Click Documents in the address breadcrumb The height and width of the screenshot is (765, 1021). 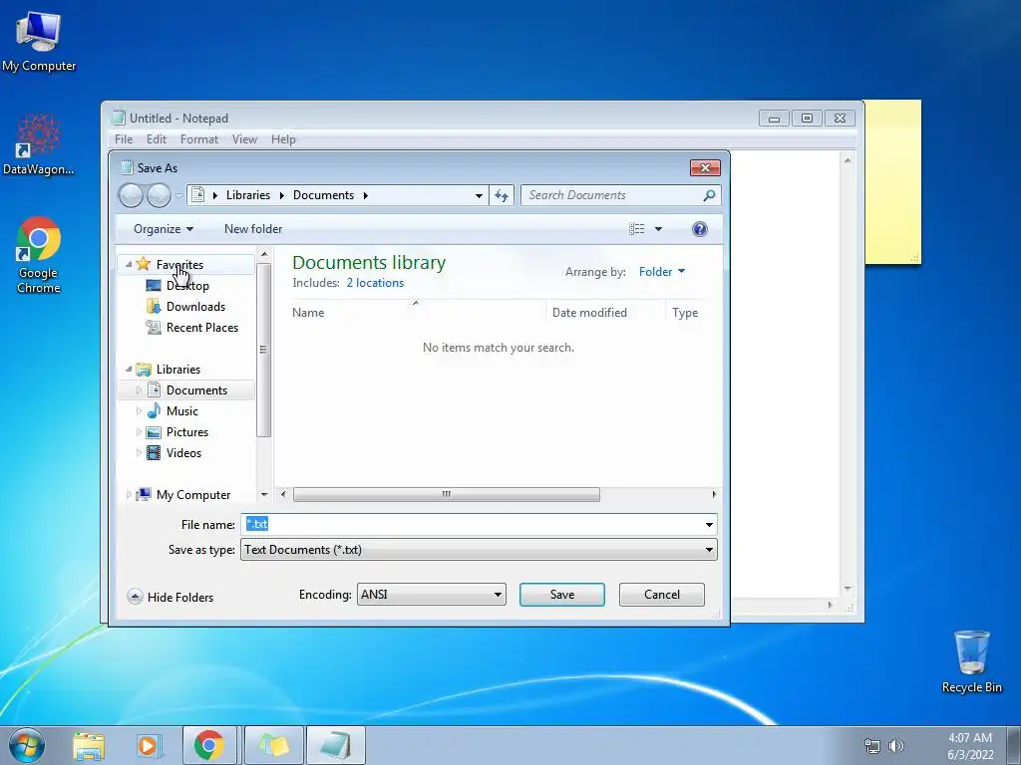(324, 195)
